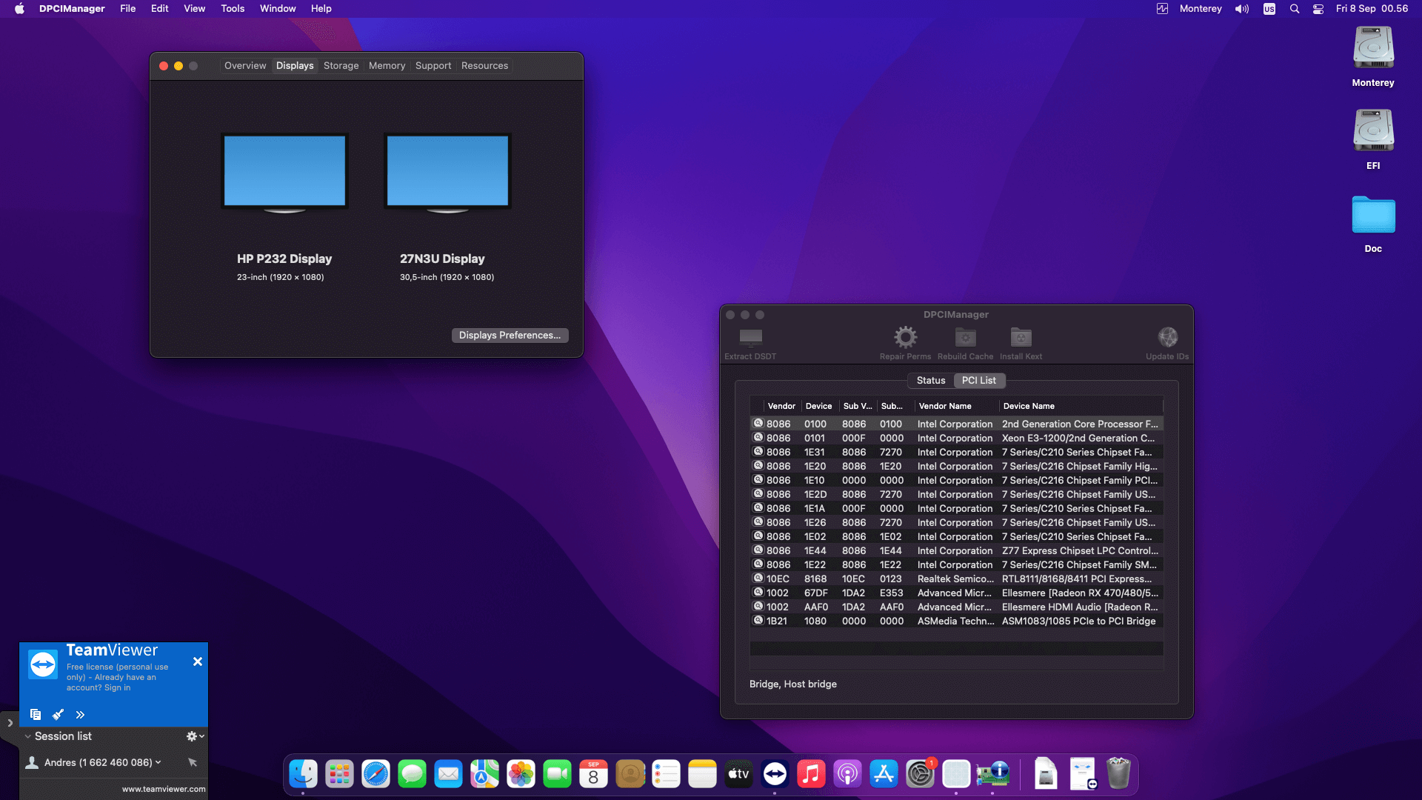This screenshot has width=1422, height=800.
Task: Click the Repair Perms gear icon
Action: 905,338
